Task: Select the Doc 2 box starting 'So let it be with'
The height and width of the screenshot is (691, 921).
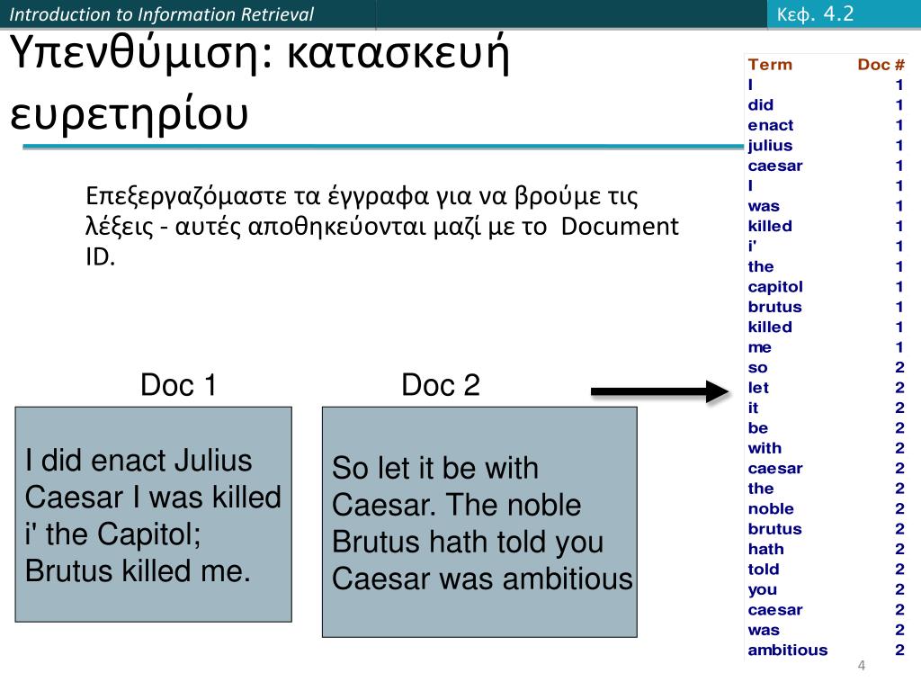Action: pos(479,522)
